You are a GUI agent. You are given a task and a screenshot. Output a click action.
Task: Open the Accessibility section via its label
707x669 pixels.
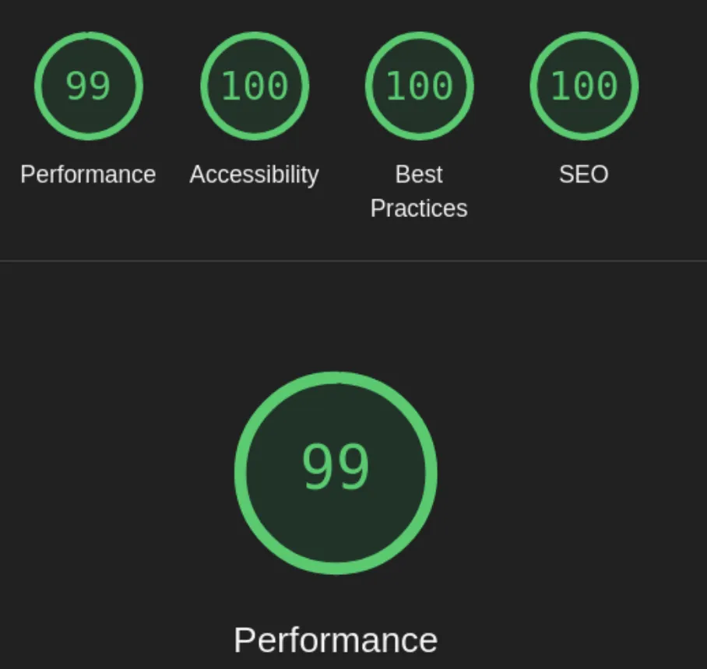254,174
